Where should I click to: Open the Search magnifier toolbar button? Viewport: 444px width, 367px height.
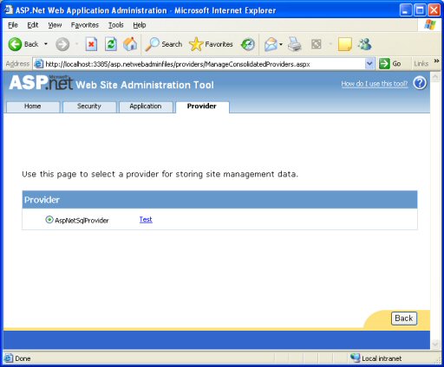(164, 44)
